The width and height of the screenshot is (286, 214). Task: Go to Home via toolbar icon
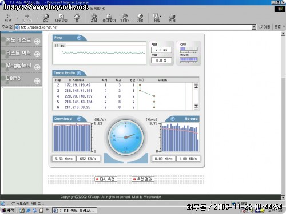77,18
